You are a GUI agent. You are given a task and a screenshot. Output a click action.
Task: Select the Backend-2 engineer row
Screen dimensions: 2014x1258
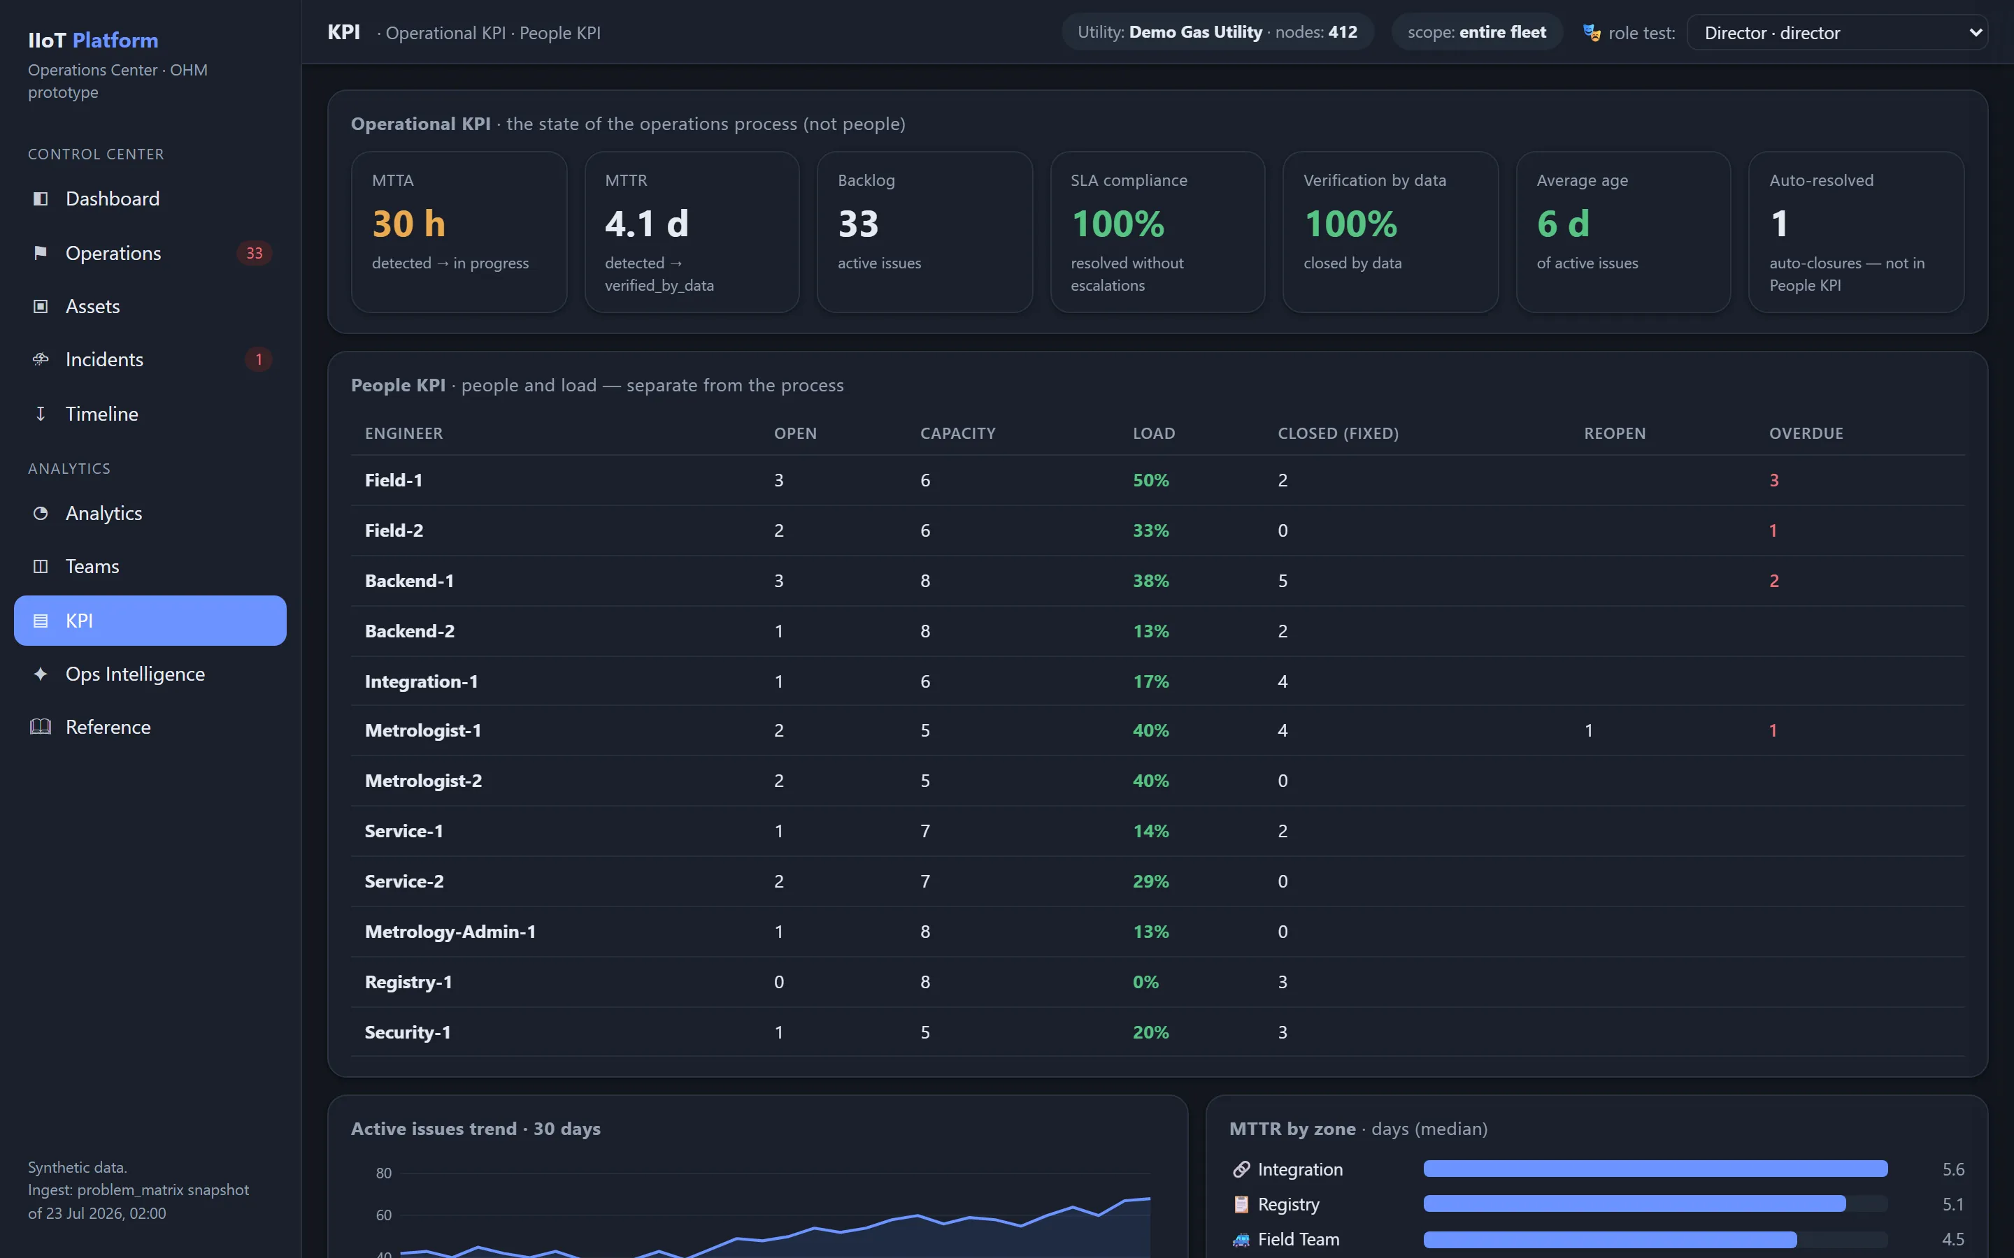[x=1157, y=632]
